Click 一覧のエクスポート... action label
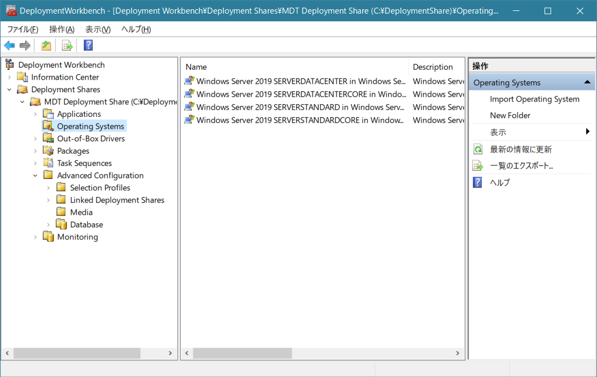Screen dimensions: 597x377 (521, 166)
